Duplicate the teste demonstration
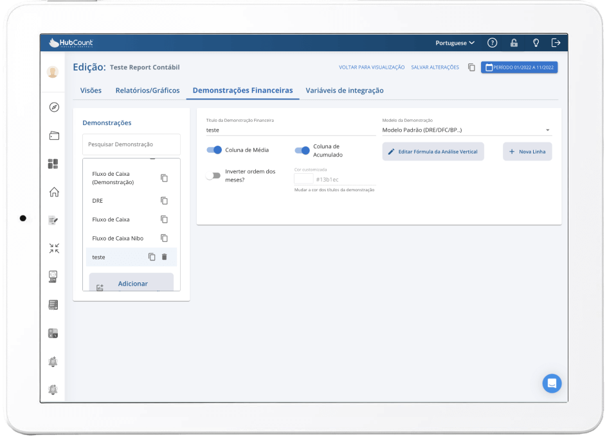Image resolution: width=607 pixels, height=437 pixels. tap(152, 257)
